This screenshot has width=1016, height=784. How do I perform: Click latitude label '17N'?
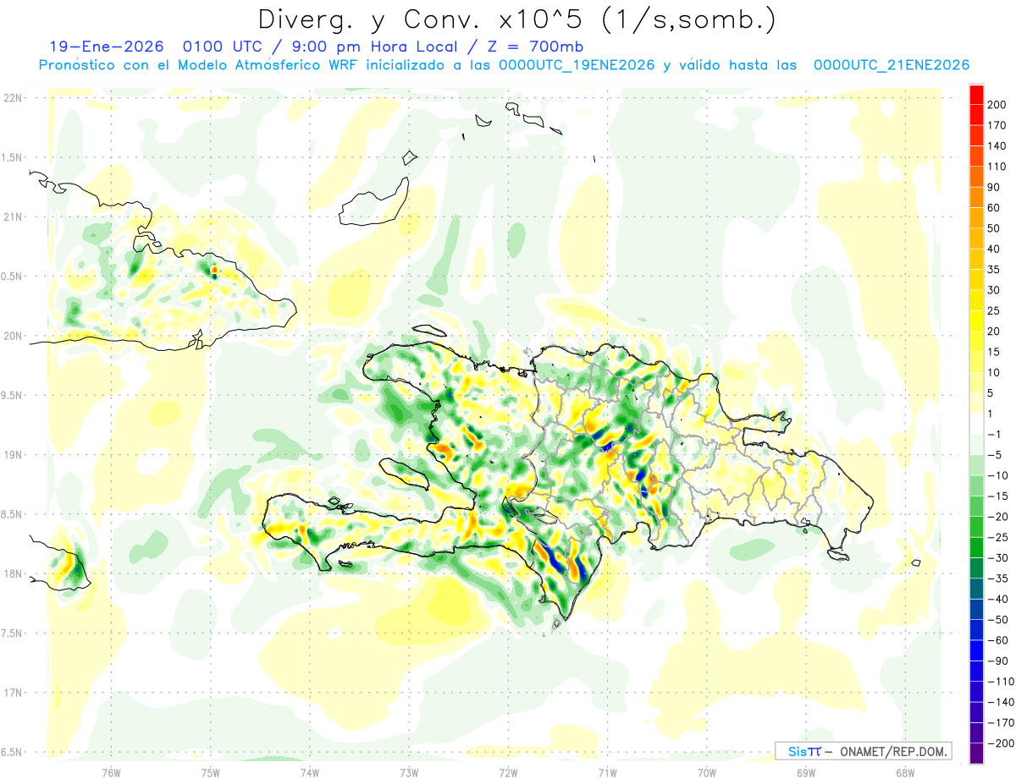point(12,693)
